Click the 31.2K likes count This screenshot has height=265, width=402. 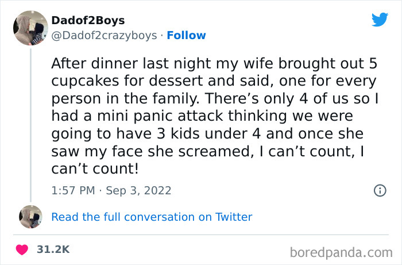pyautogui.click(x=52, y=249)
